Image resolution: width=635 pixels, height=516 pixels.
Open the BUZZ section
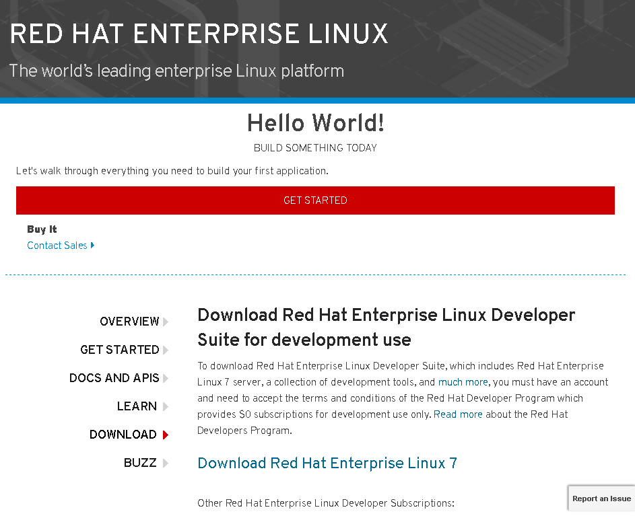pyautogui.click(x=140, y=463)
